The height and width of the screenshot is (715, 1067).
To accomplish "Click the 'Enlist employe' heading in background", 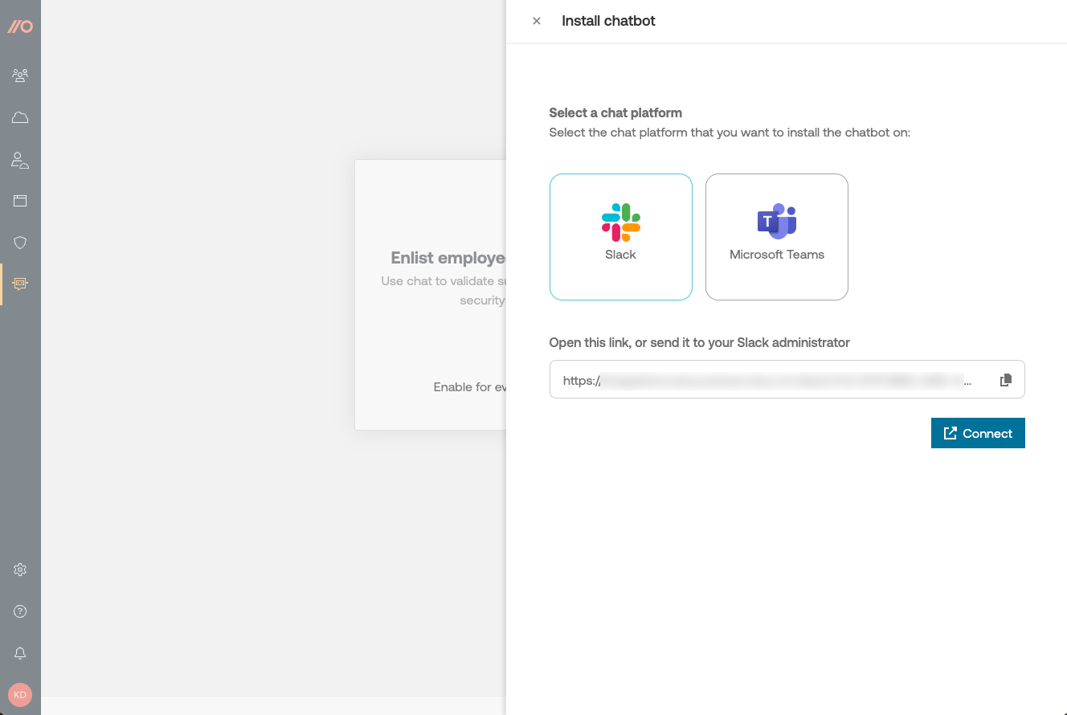I will (x=448, y=258).
